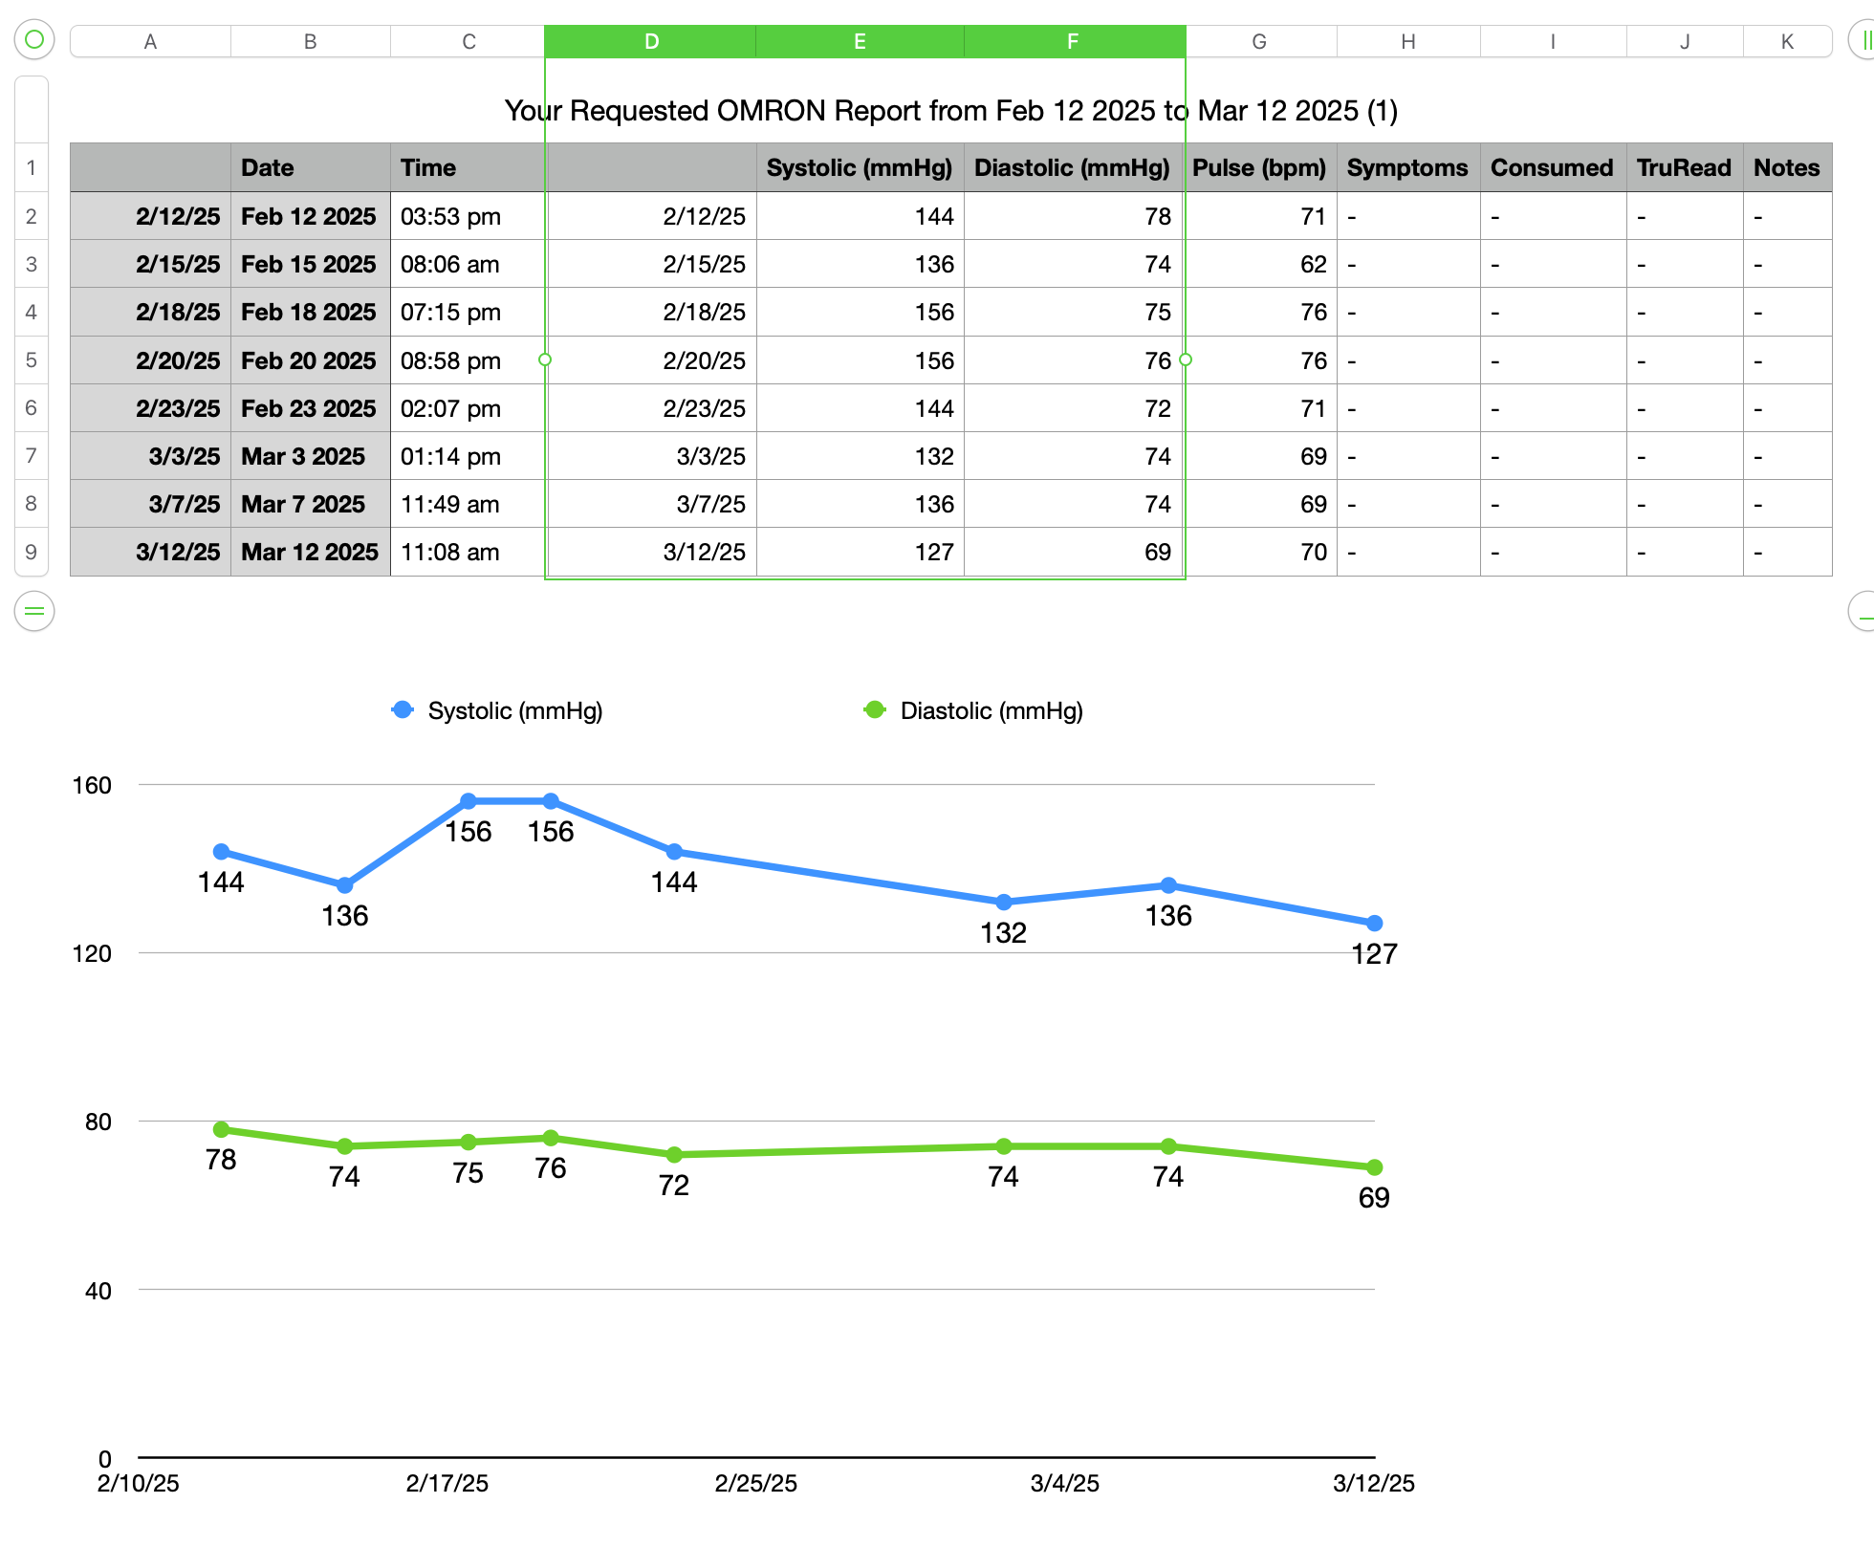Screen dimensions: 1874x1547
Task: Click the Systolic (mmHg) header cell
Action: tap(859, 168)
